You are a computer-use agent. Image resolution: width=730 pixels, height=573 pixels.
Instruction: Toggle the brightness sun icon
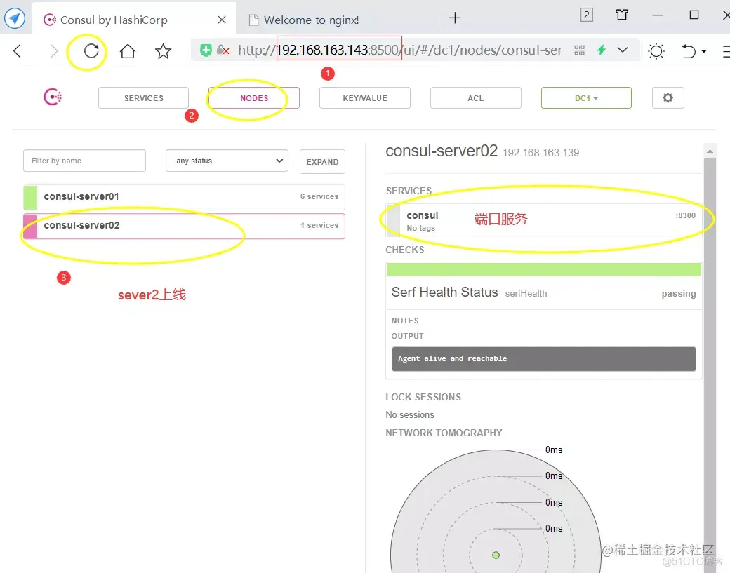[656, 50]
